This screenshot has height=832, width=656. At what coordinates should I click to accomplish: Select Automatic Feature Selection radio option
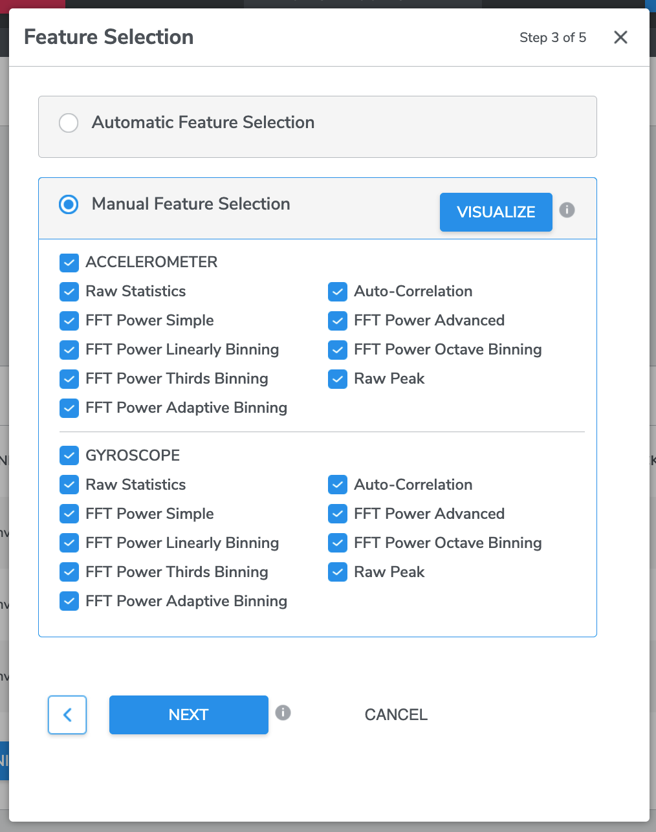click(69, 123)
